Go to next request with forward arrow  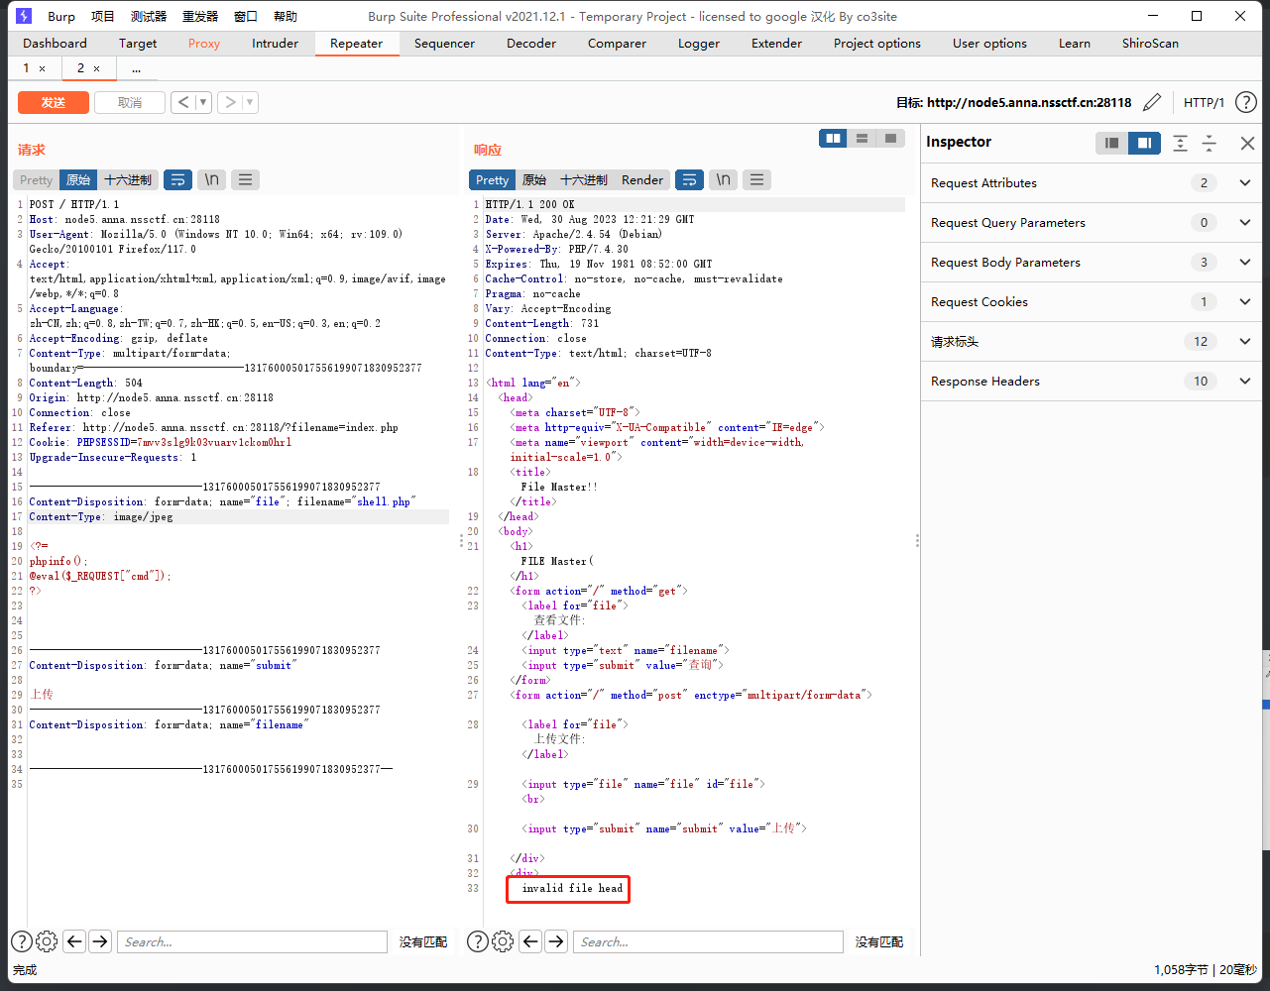230,102
